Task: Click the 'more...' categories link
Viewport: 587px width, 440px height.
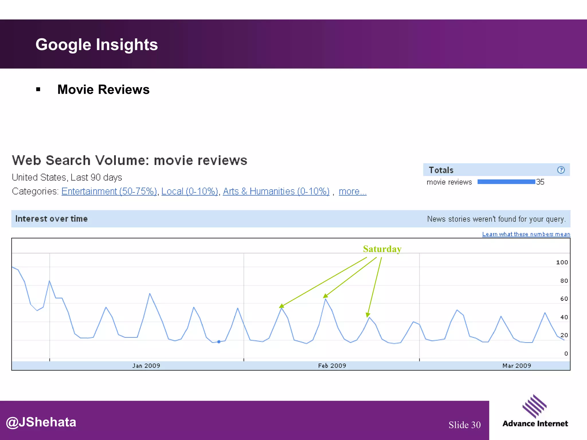Action: coord(353,191)
